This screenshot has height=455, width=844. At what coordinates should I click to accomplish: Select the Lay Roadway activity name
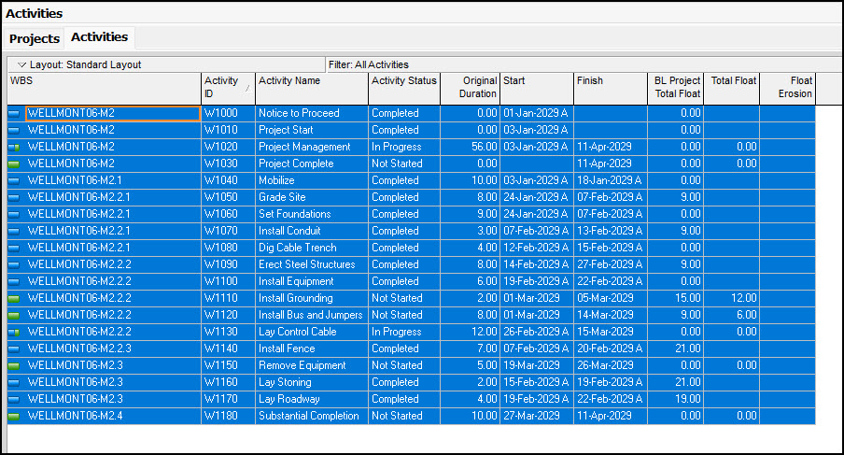(289, 399)
